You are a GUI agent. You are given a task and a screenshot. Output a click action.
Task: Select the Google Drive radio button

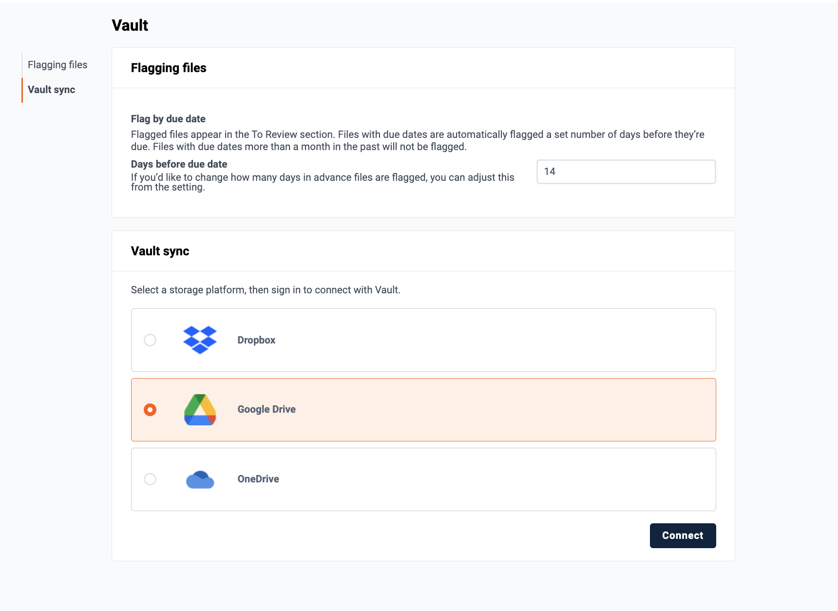(150, 410)
